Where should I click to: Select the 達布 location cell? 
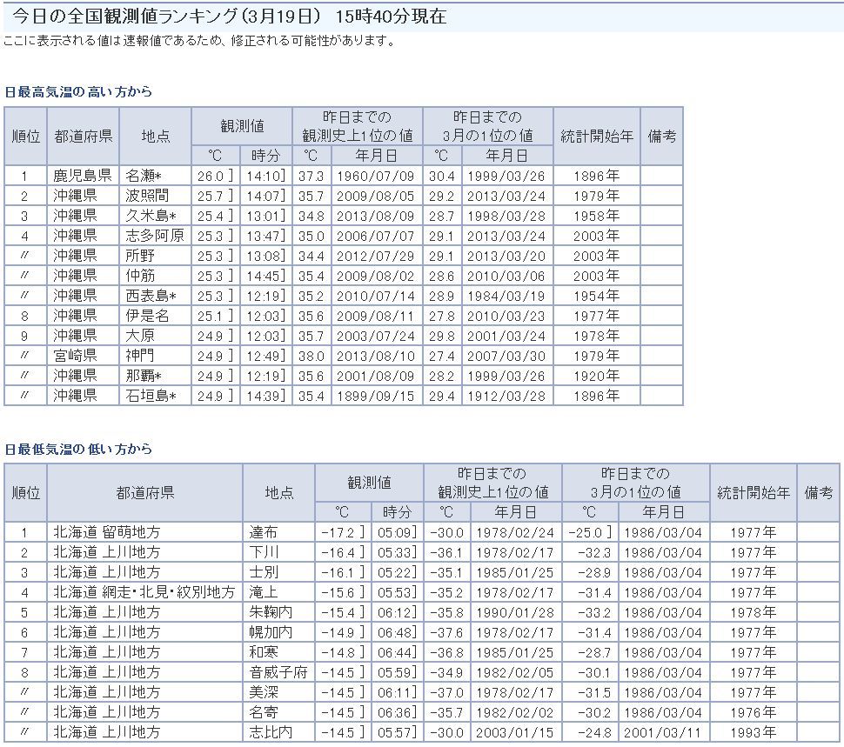click(x=264, y=532)
